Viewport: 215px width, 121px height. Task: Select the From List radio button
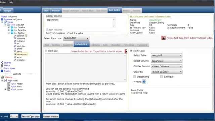[46, 51]
